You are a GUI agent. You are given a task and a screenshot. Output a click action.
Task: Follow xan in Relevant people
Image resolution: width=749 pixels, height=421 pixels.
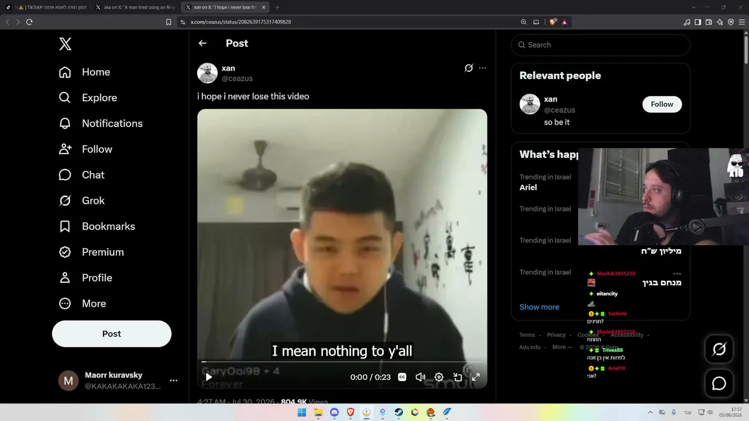coord(662,104)
